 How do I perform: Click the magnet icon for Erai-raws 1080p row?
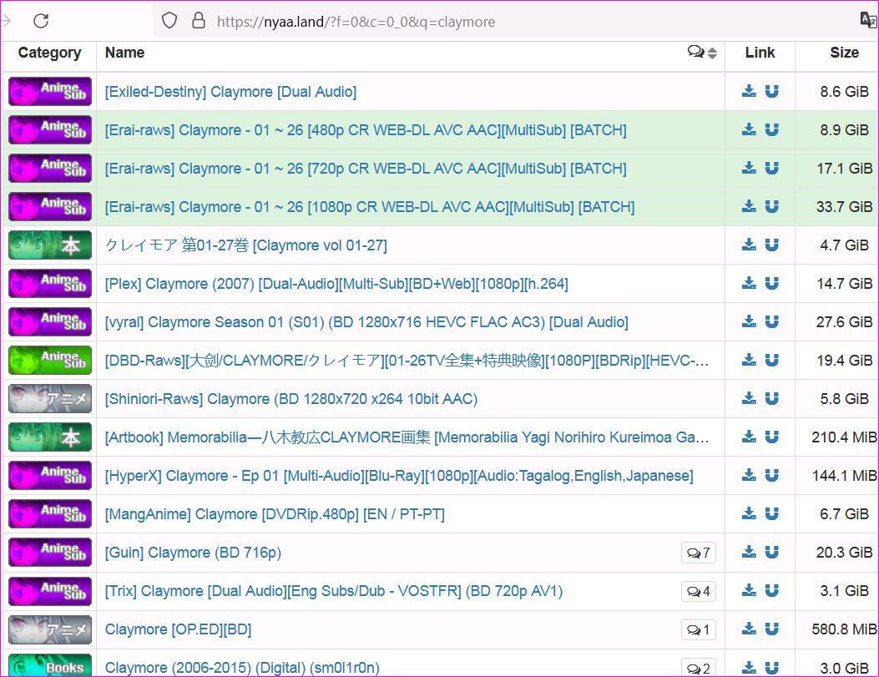tap(772, 206)
